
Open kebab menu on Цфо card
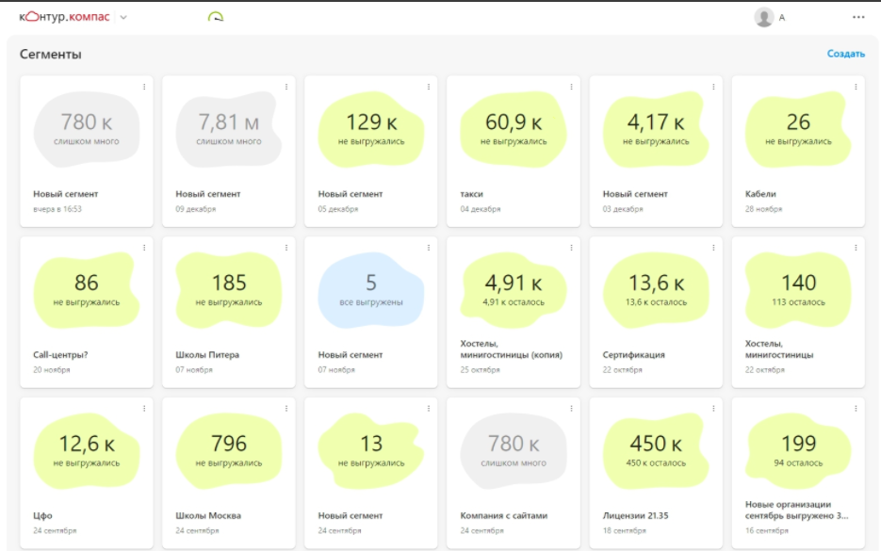pyautogui.click(x=144, y=409)
